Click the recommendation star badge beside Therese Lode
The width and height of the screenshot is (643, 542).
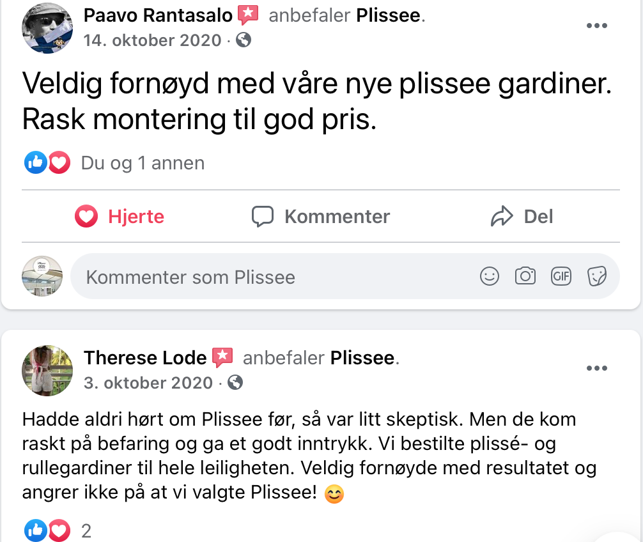222,357
